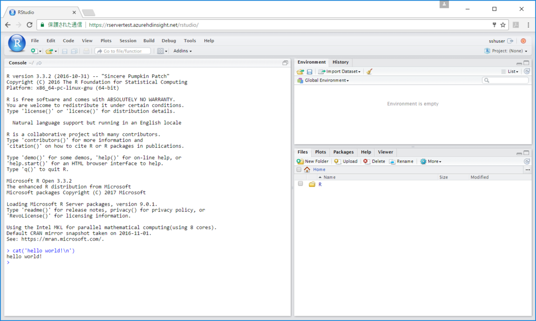Click the Save workspace icon in Environment pane
The height and width of the screenshot is (321, 536).
coord(309,72)
